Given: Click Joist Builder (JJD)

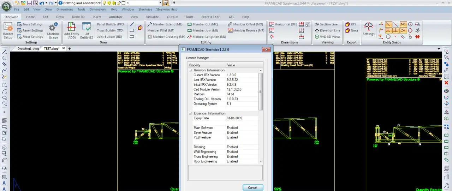Looking at the screenshot, I should [109, 36].
